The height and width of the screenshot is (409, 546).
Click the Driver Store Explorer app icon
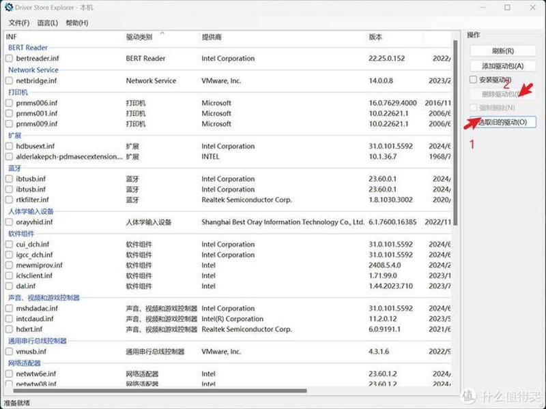point(8,7)
